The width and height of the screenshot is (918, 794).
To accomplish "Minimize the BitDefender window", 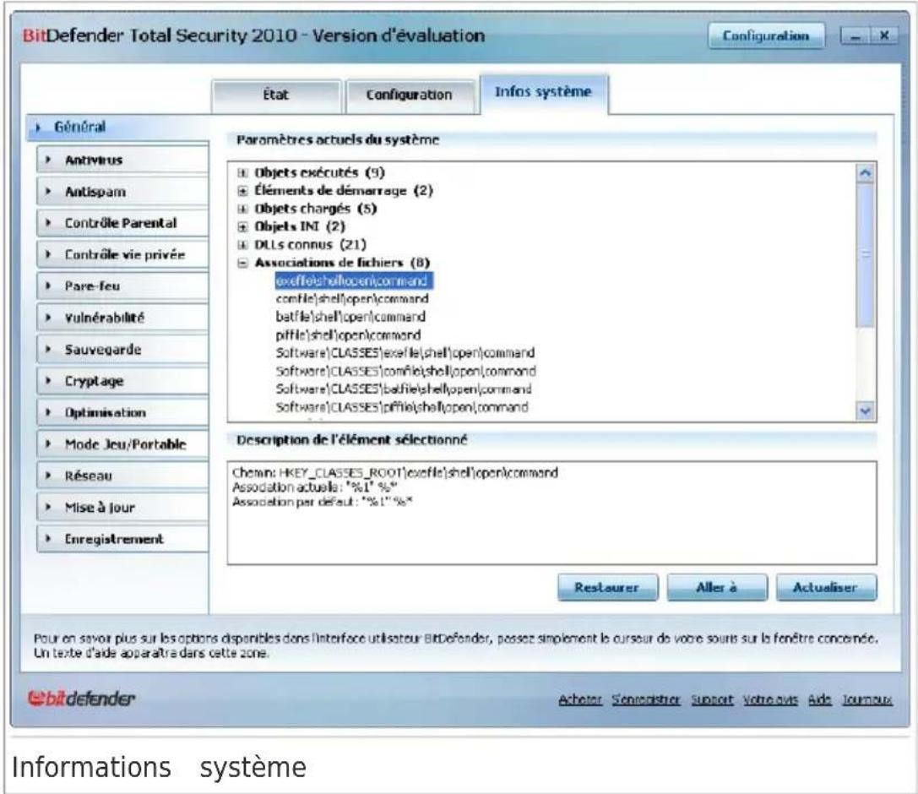I will pos(856,36).
